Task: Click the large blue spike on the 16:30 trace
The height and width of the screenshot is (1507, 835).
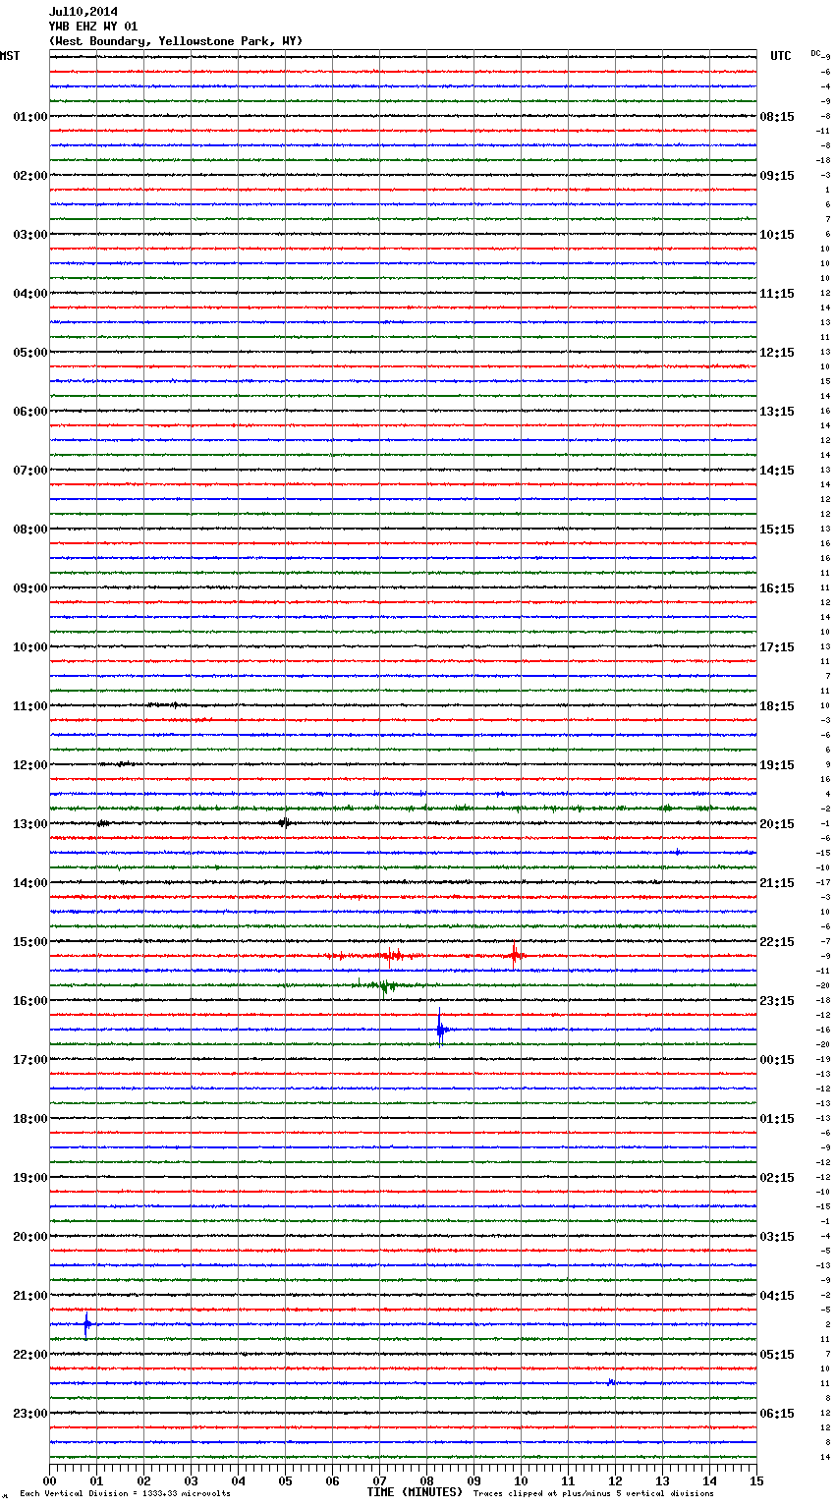Action: click(440, 1029)
